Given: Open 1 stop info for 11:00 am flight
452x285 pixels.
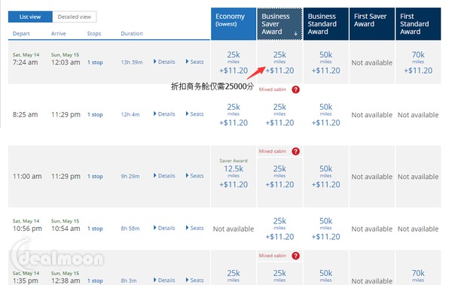Looking at the screenshot, I should pos(95,176).
